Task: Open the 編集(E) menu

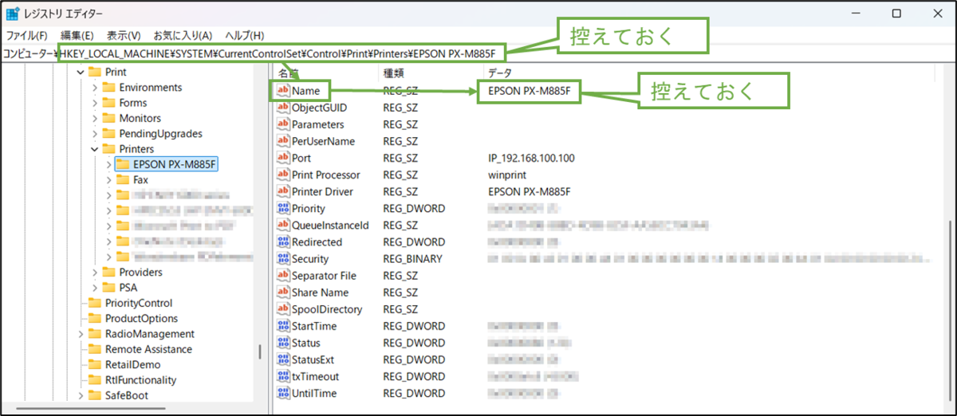Action: coord(77,36)
